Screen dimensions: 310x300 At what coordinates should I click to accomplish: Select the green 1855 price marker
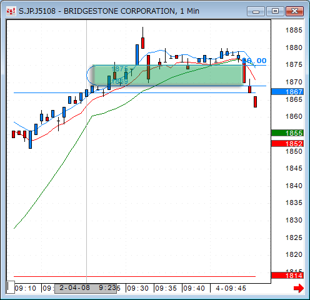[x=287, y=133]
